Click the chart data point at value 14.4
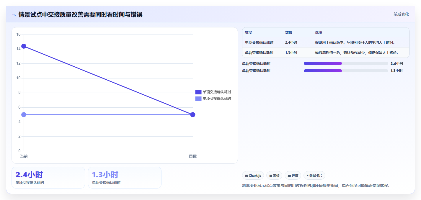This screenshot has height=200, width=421. tap(24, 46)
